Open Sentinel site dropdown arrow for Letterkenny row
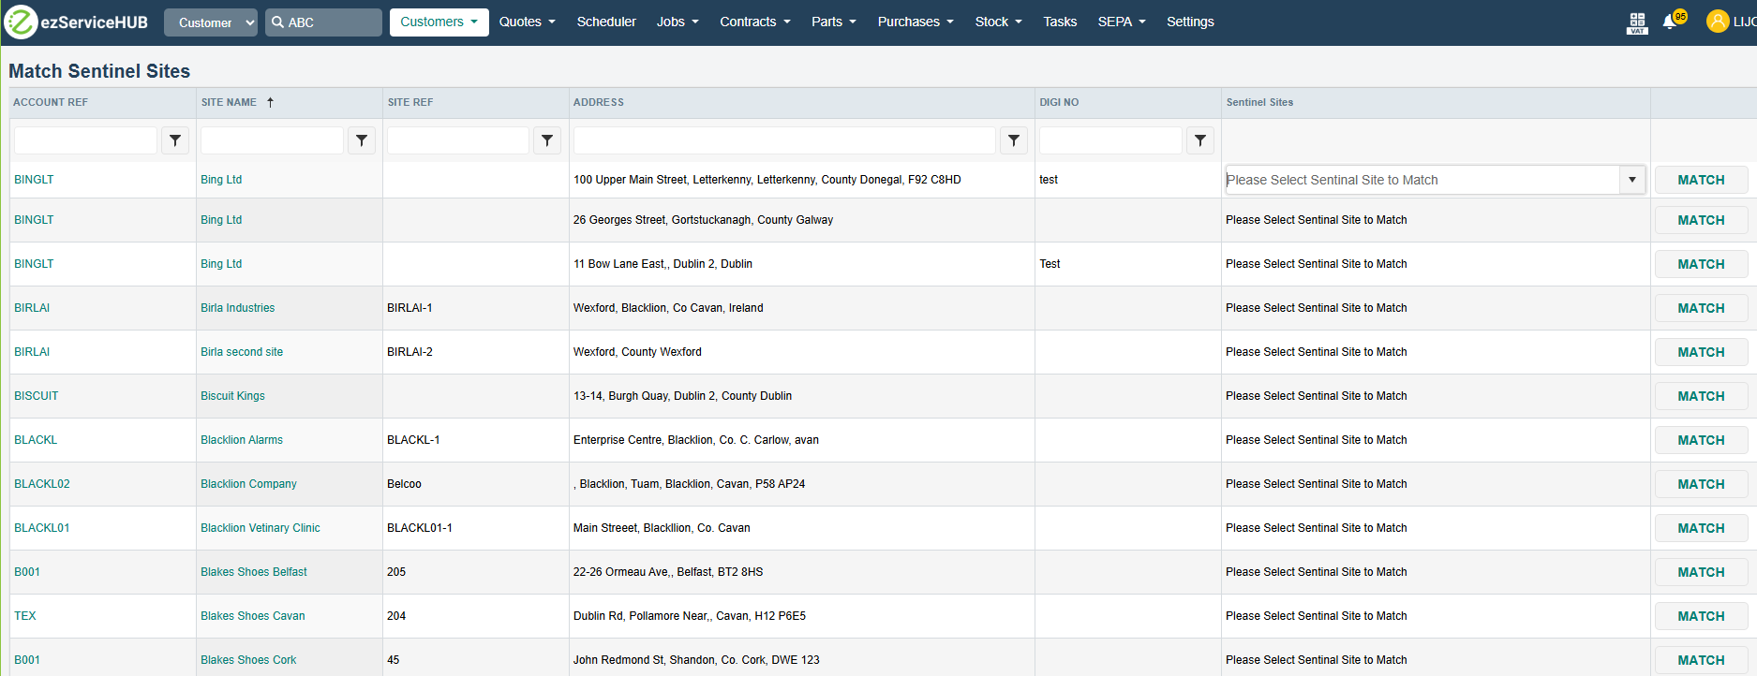 (x=1632, y=180)
